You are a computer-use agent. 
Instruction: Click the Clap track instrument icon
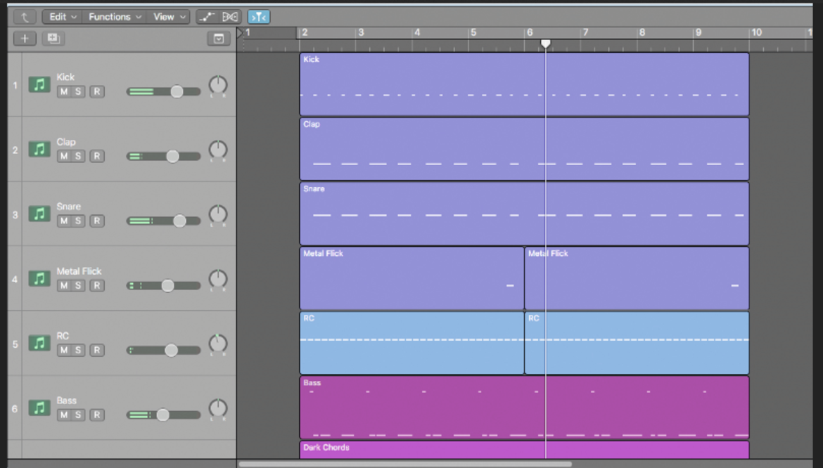pos(39,150)
